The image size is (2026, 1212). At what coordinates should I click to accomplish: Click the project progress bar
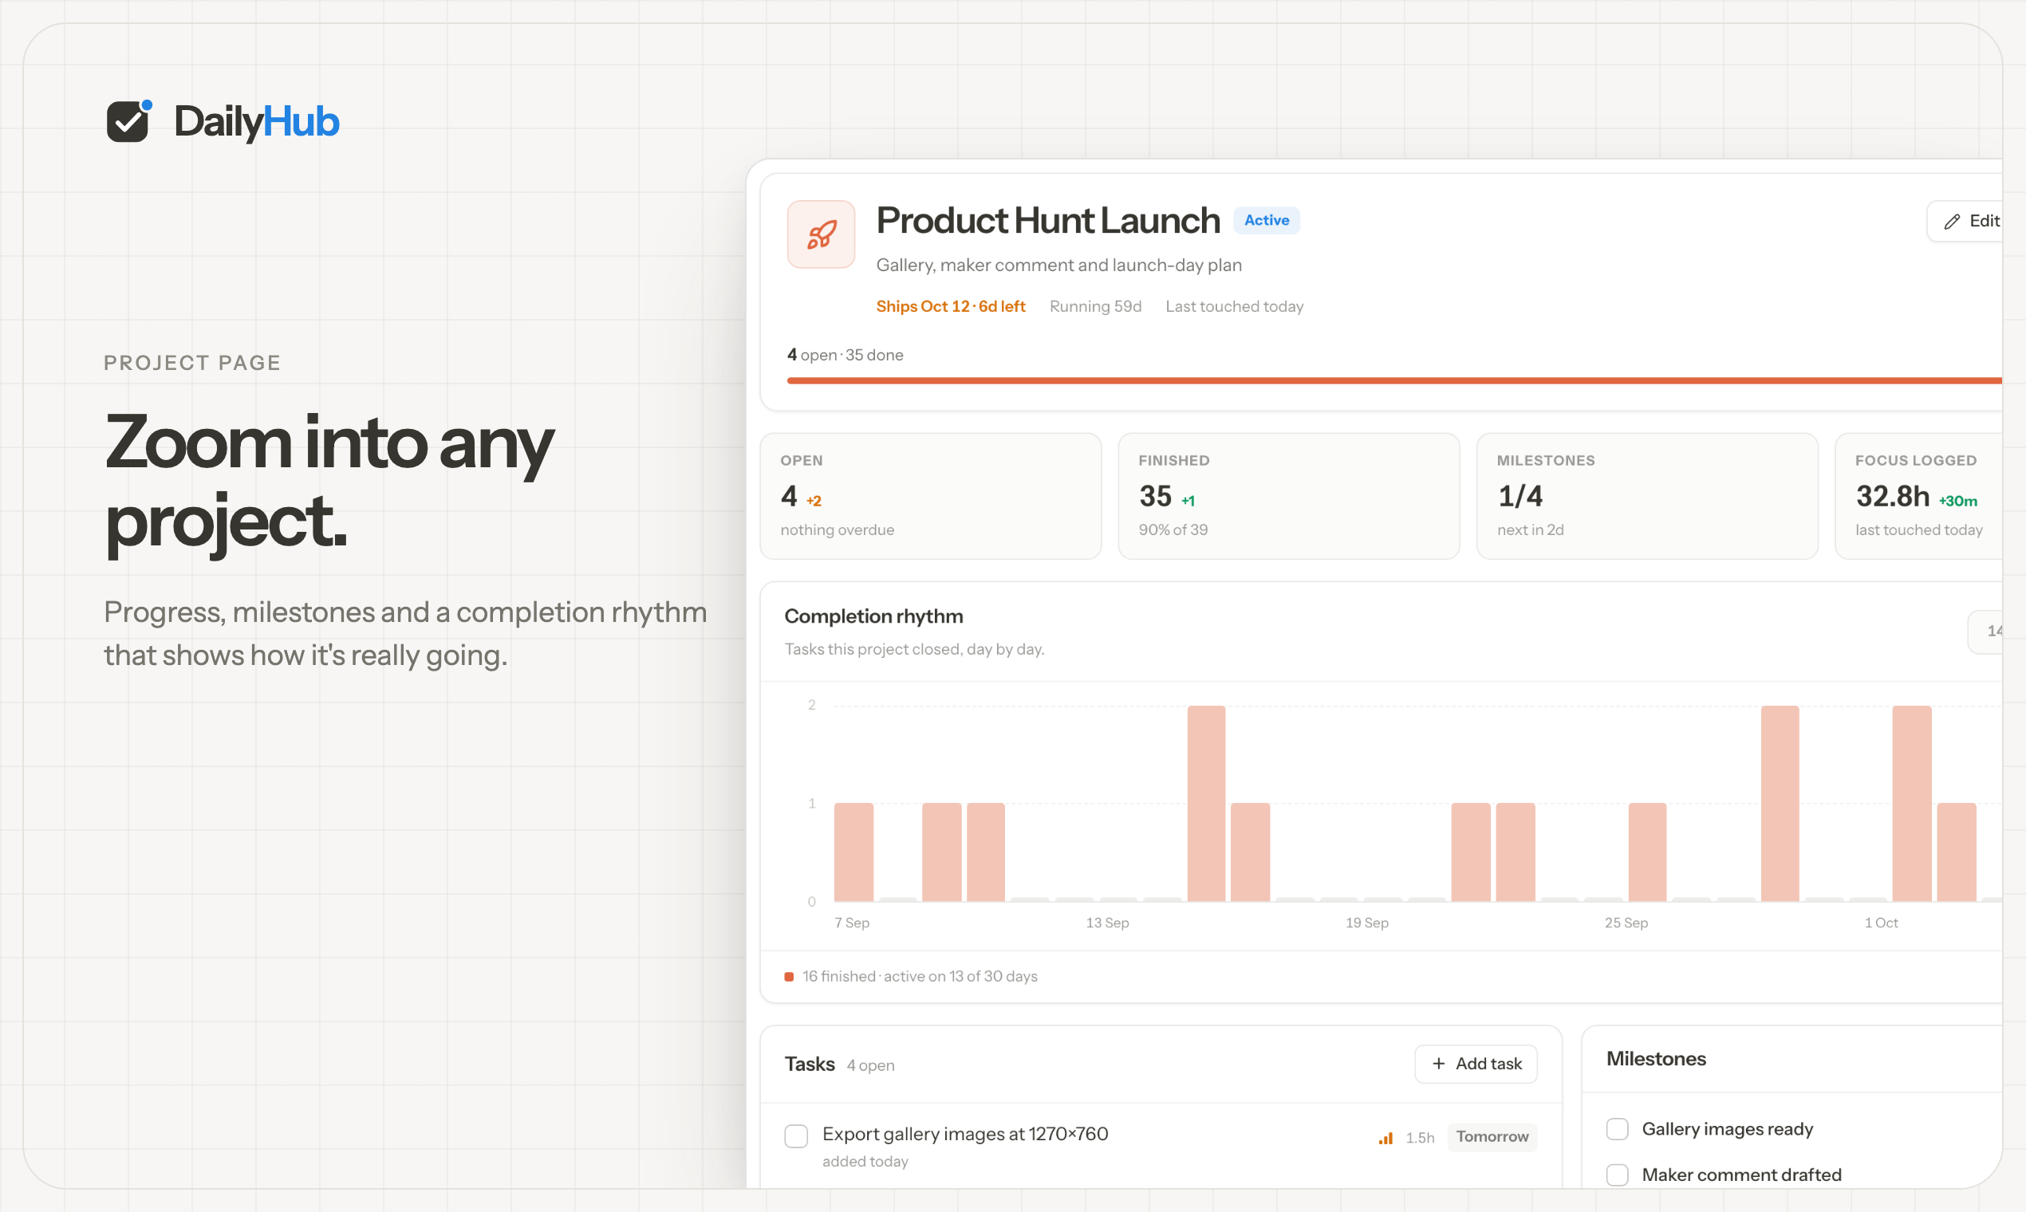[x=1394, y=380]
